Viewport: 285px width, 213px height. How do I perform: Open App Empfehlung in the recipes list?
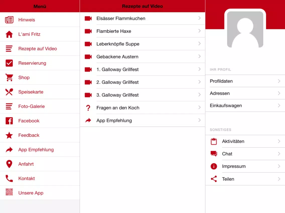143,120
